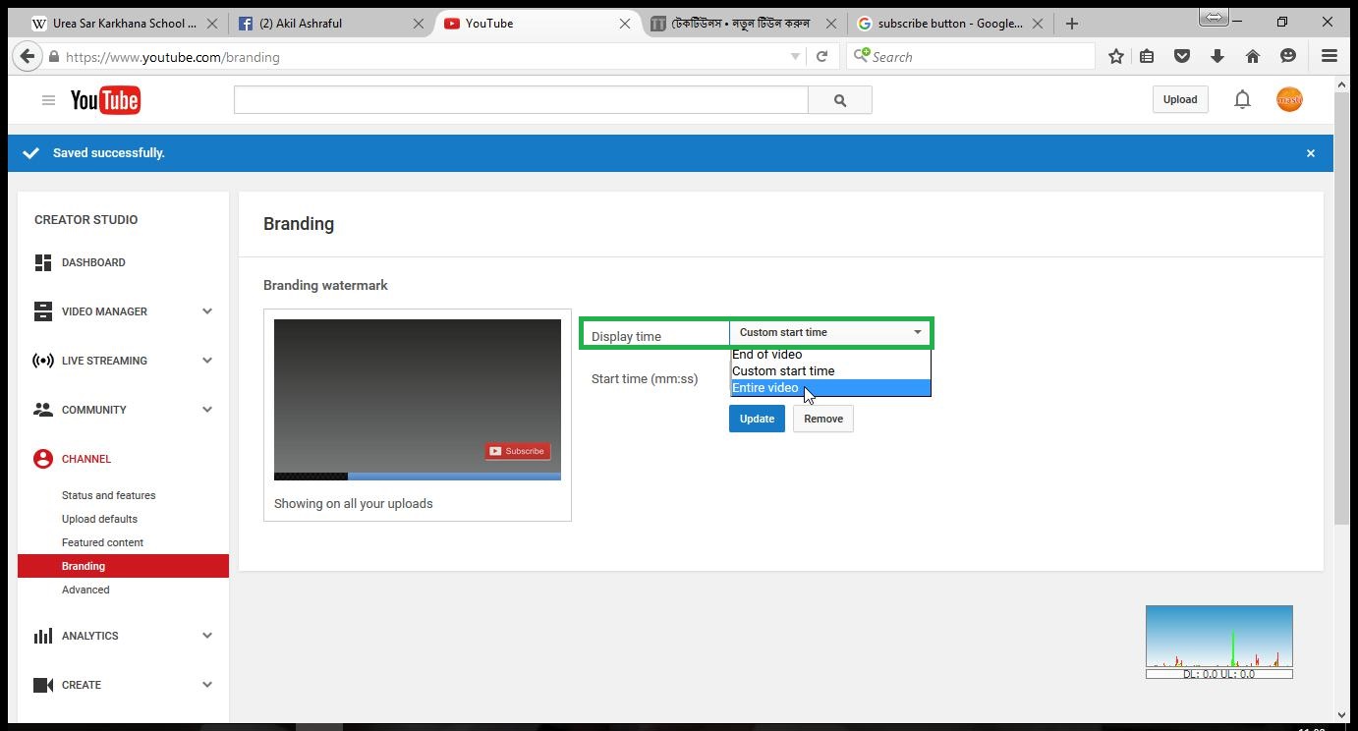Screen dimensions: 1358x731
Task: Click the Firefox Search box
Action: pyautogui.click(x=971, y=57)
